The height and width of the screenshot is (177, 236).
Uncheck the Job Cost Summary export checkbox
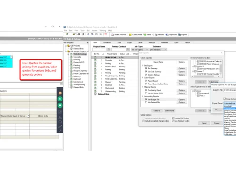point(146,72)
